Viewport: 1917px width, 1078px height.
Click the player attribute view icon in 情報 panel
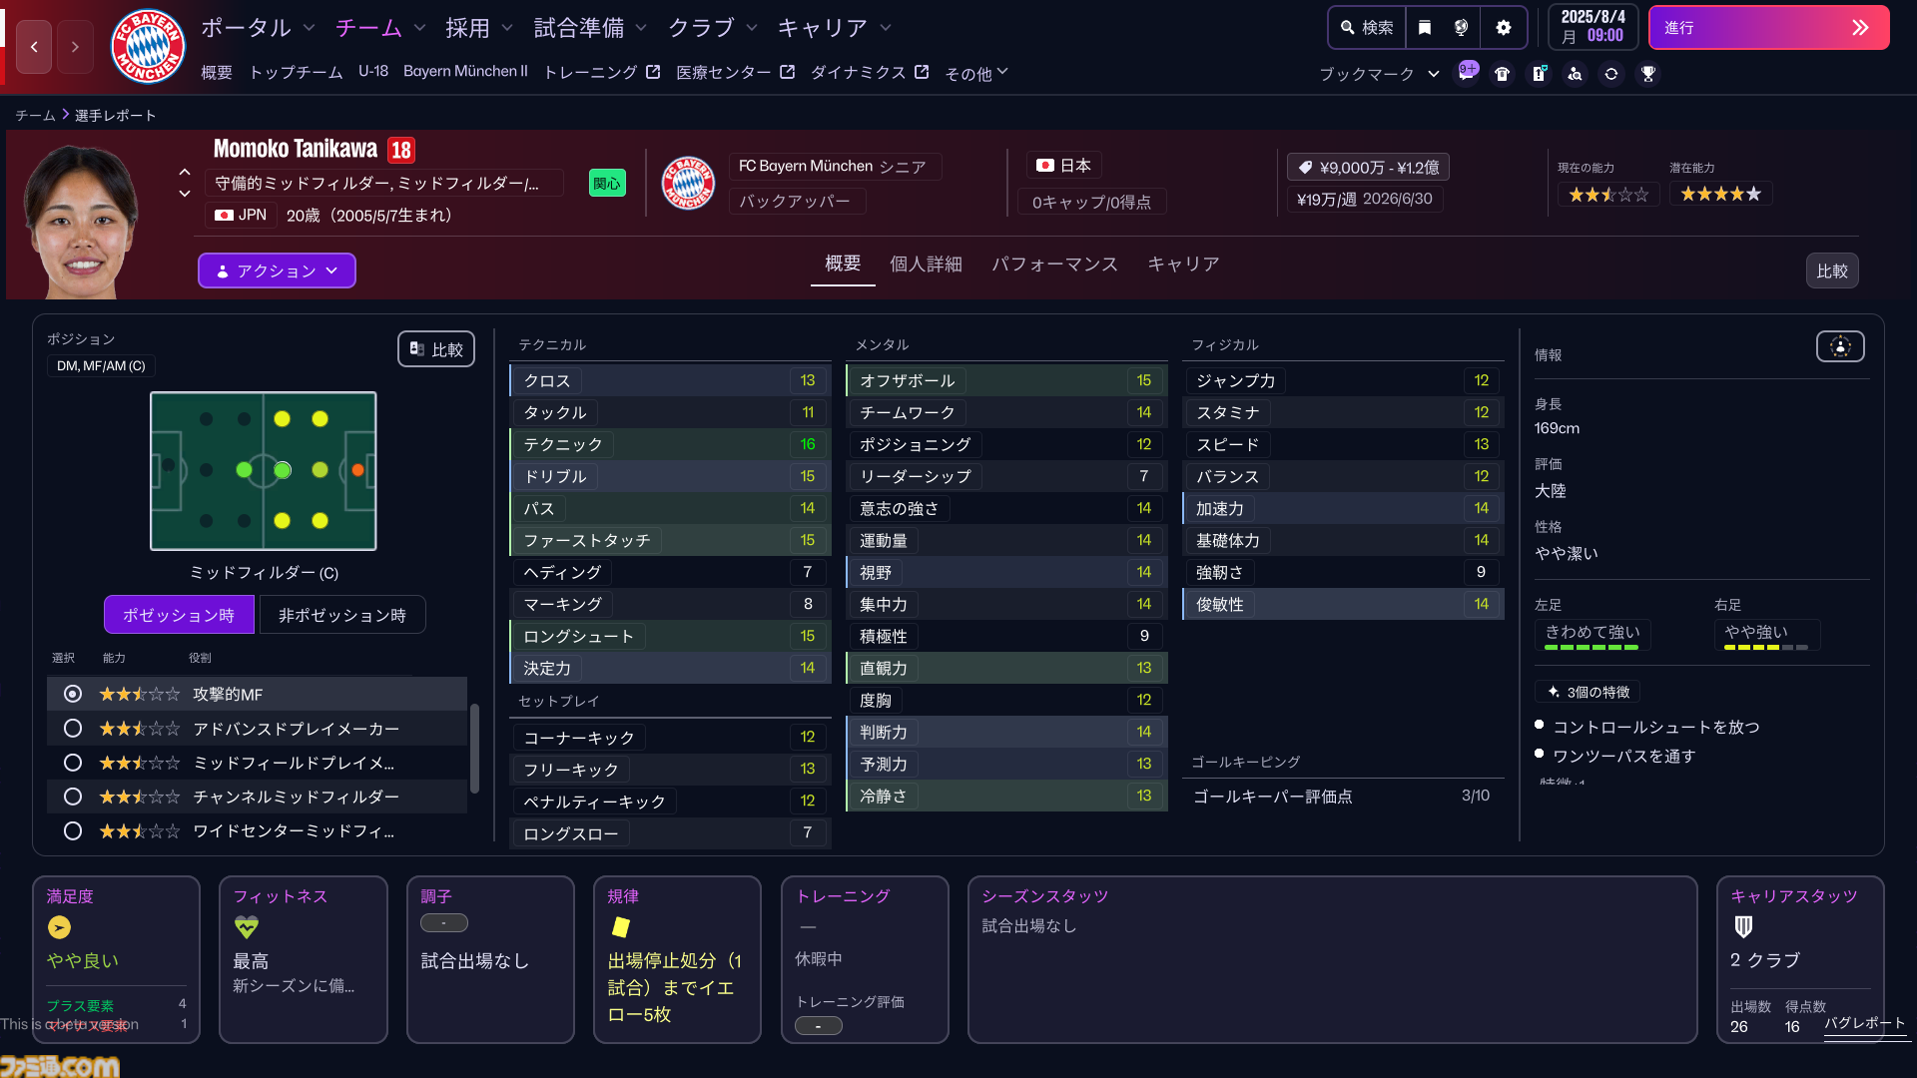pyautogui.click(x=1840, y=346)
